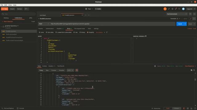197x110 pixels.
Task: Switch to the APIs sidebar tab
Action: 30,18
